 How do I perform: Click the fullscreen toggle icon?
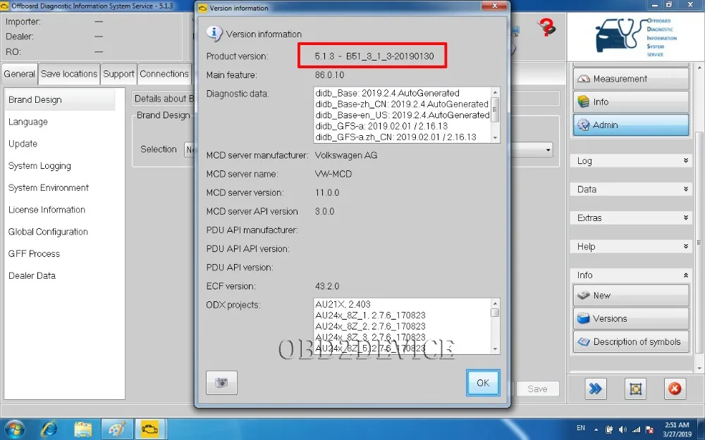(635, 389)
